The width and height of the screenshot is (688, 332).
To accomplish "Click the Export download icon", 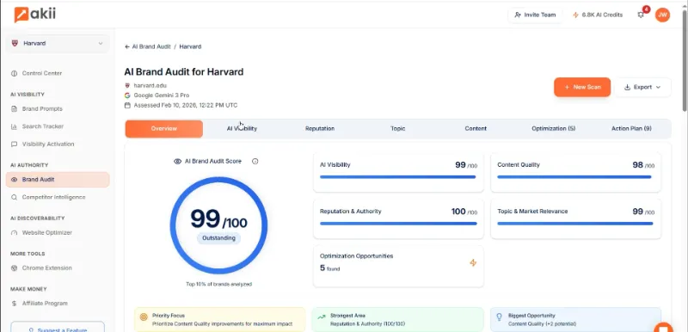I will point(628,87).
